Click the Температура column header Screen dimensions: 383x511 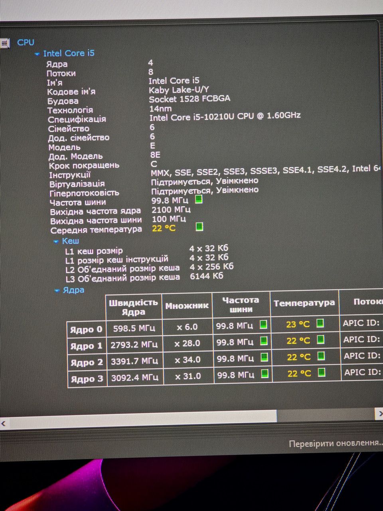coord(304,303)
